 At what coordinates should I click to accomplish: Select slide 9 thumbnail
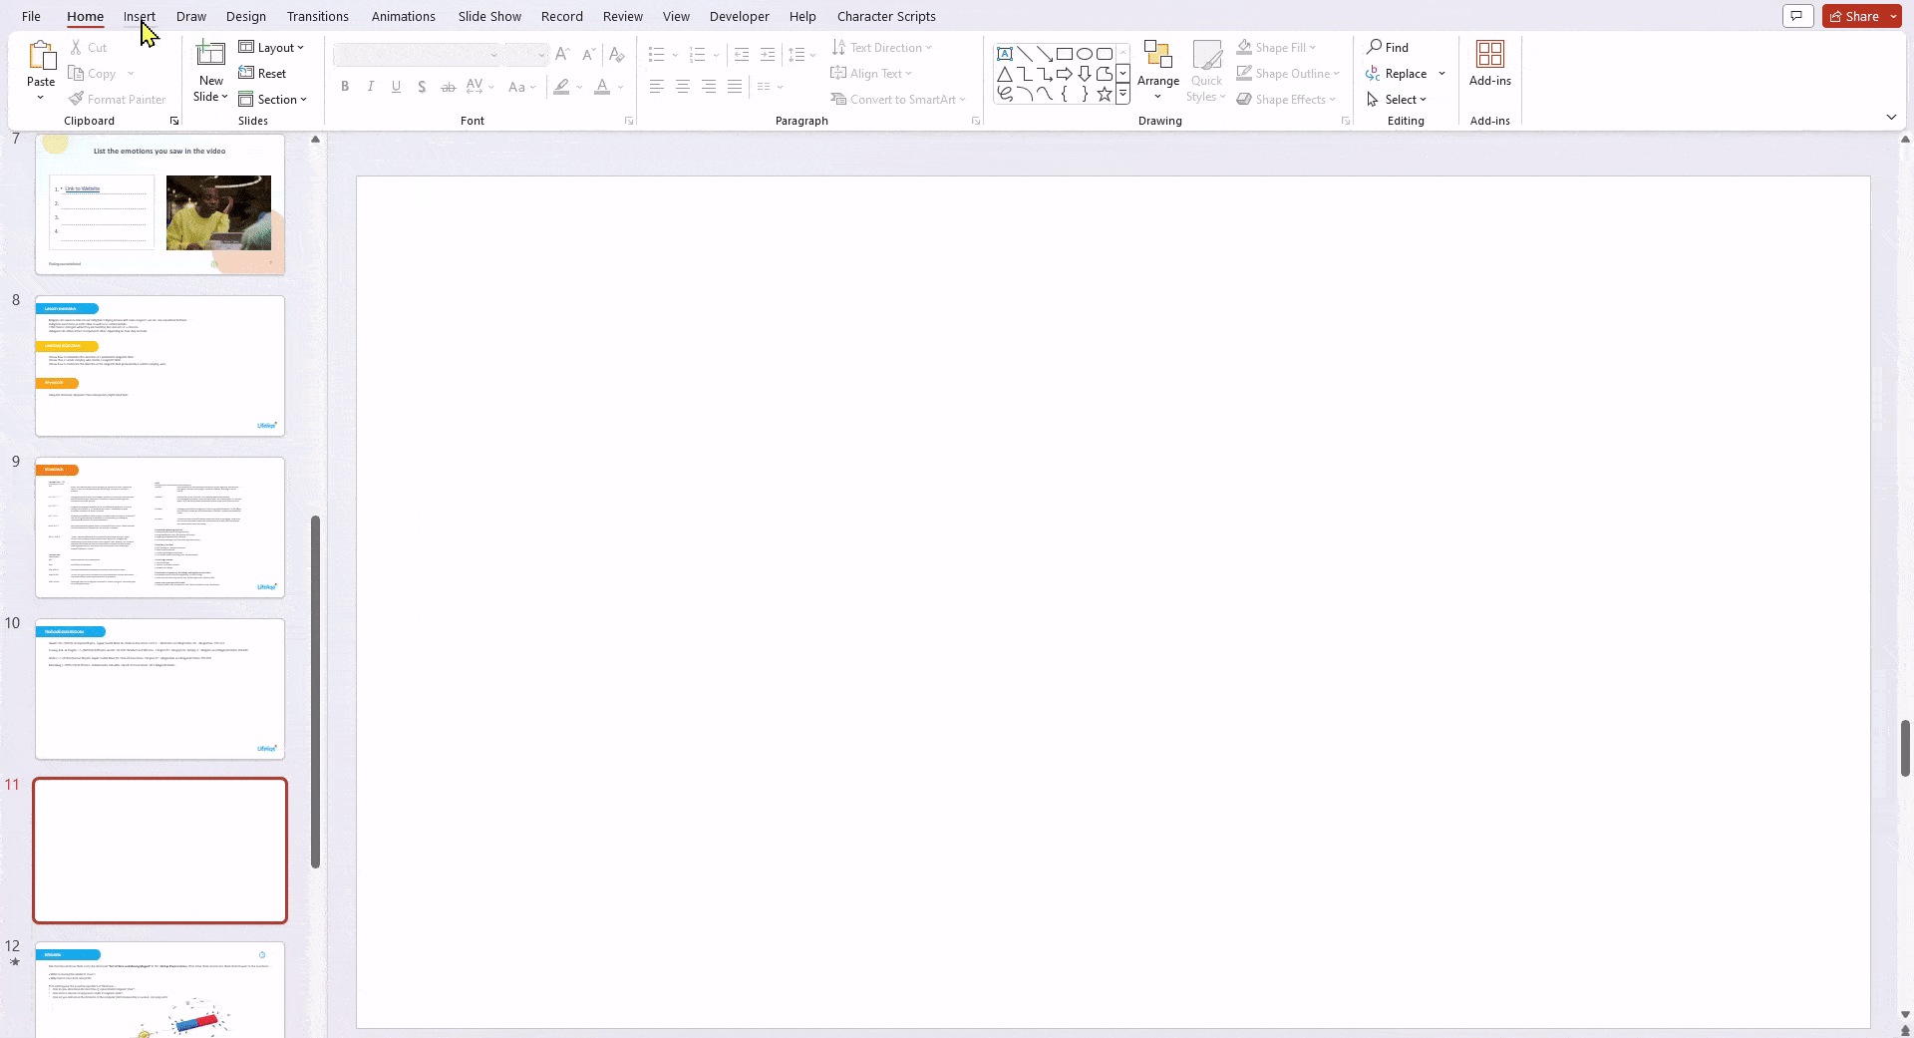[x=159, y=526]
